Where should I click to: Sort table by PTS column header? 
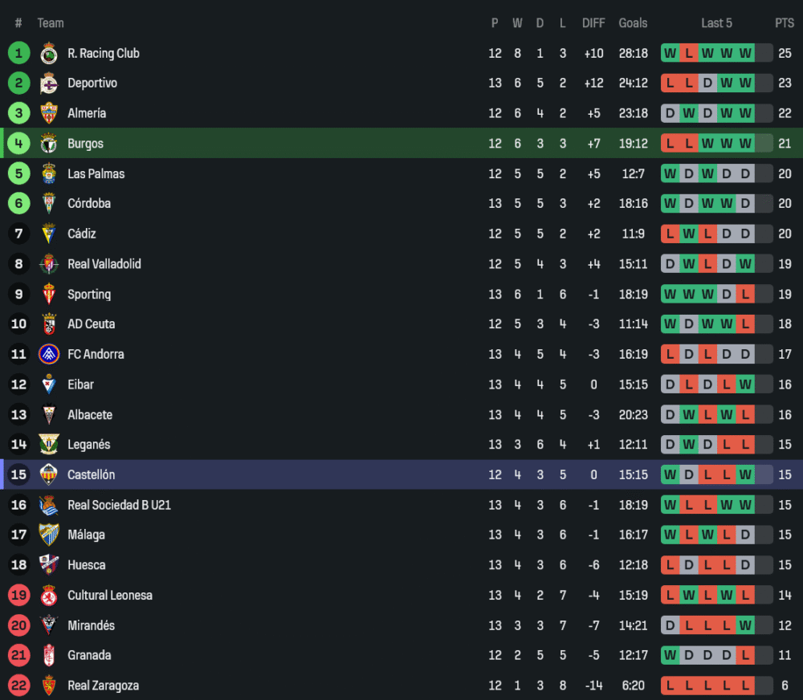(x=784, y=23)
